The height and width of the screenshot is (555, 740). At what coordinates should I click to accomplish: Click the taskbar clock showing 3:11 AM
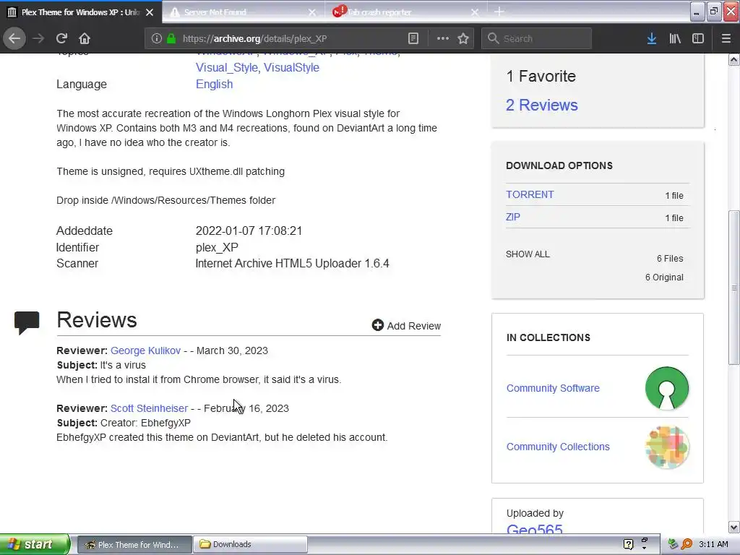713,544
